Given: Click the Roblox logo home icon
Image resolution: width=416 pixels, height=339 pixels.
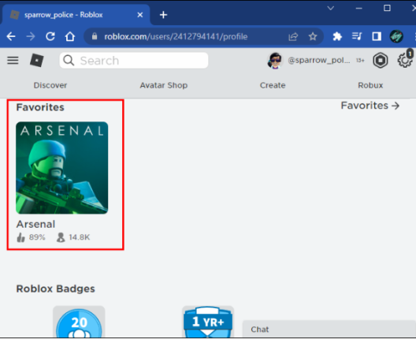Looking at the screenshot, I should click(37, 60).
